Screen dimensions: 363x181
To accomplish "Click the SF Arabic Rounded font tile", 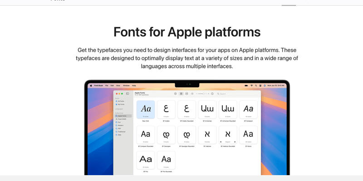I will tap(186, 110).
